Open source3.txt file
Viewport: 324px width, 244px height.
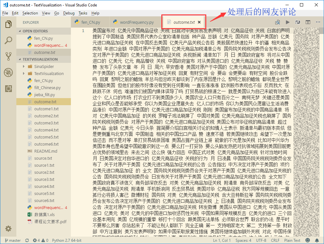pyautogui.click(x=44, y=179)
